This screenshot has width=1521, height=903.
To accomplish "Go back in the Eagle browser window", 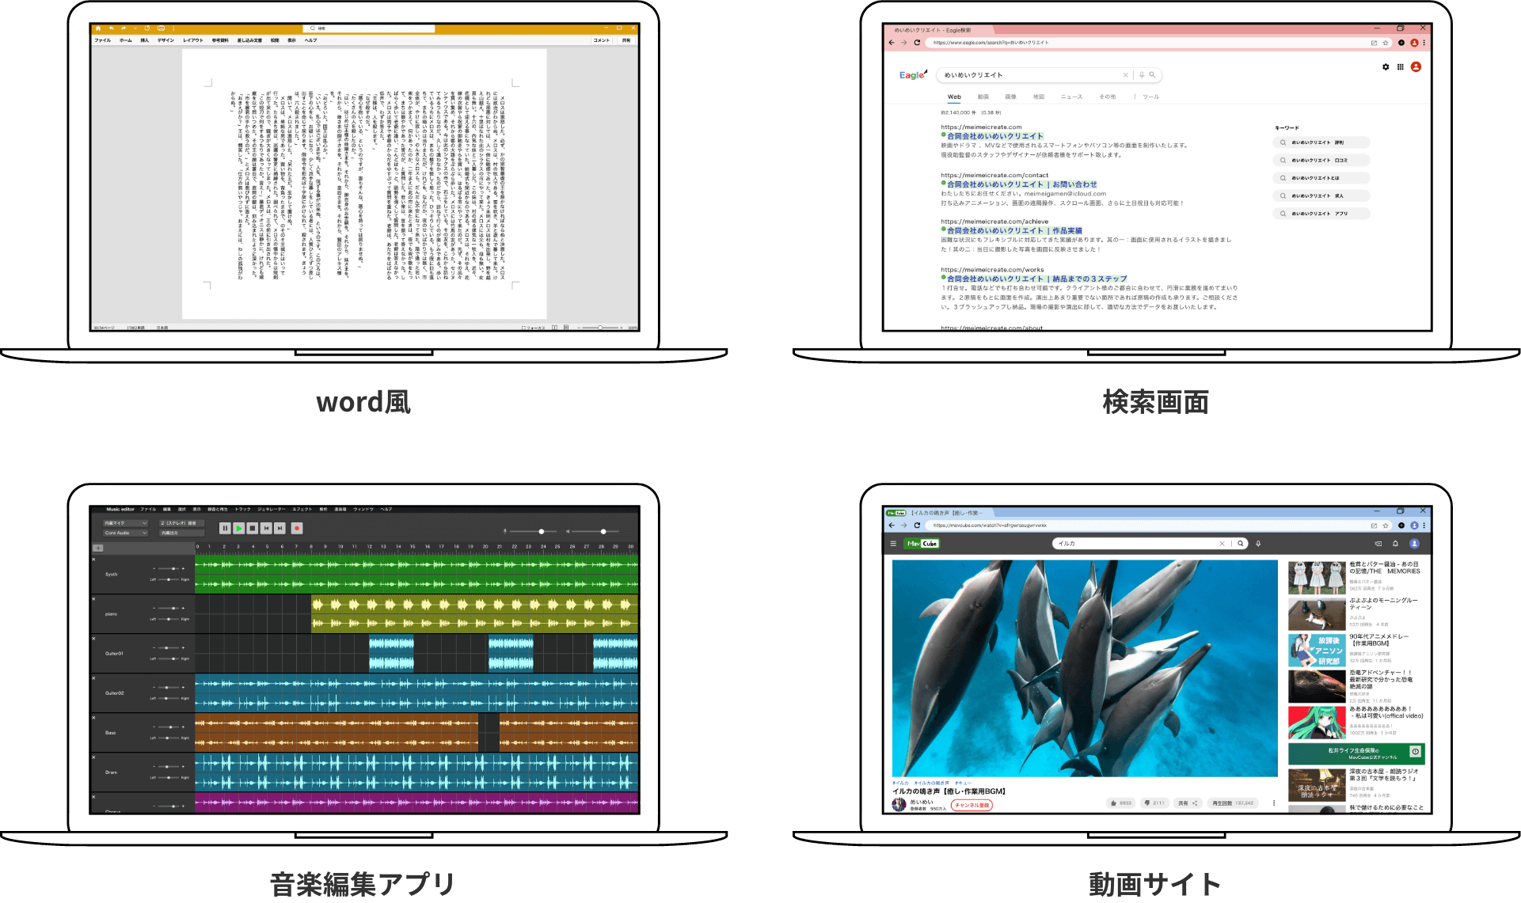I will [892, 43].
